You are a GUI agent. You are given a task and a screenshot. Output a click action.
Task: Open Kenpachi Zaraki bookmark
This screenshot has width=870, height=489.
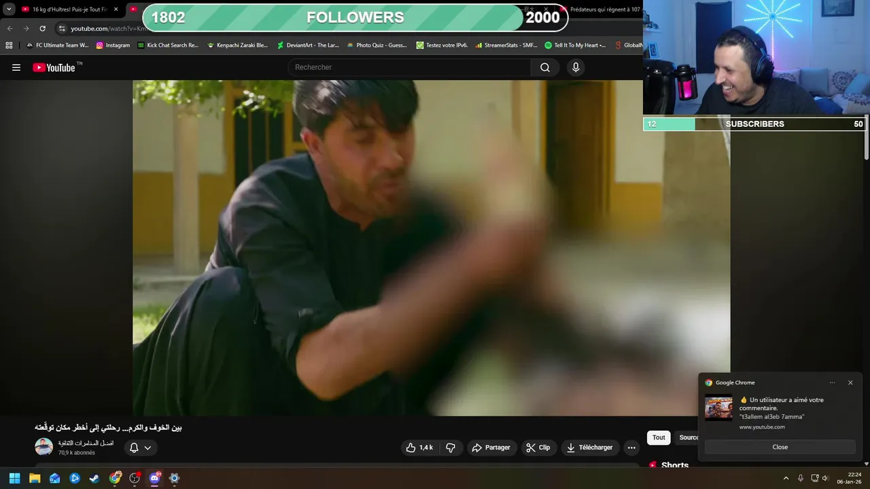click(x=237, y=46)
